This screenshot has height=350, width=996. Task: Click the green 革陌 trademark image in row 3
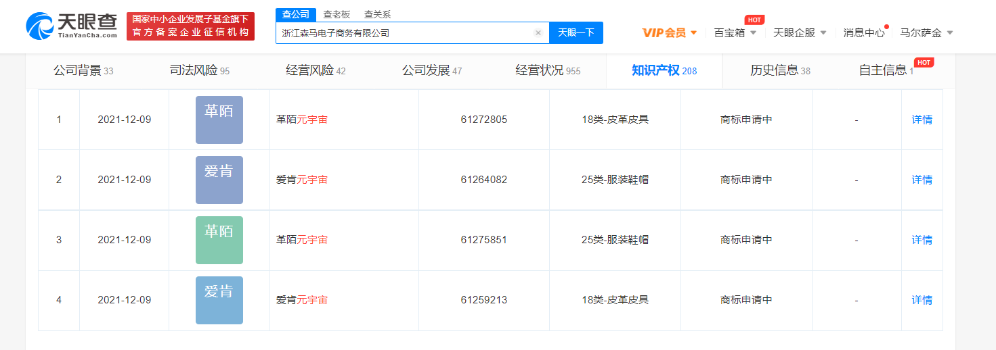219,240
